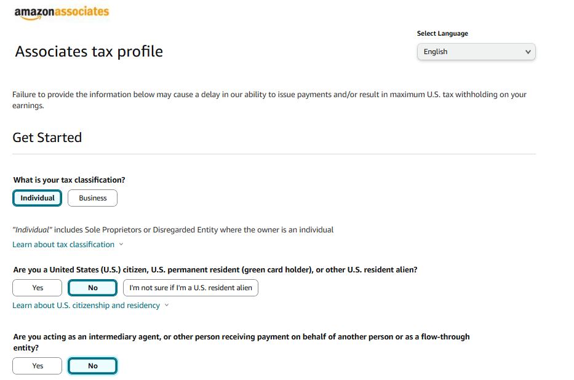Choose Yes for the intermediary agent question
Image resolution: width=574 pixels, height=380 pixels.
37,365
